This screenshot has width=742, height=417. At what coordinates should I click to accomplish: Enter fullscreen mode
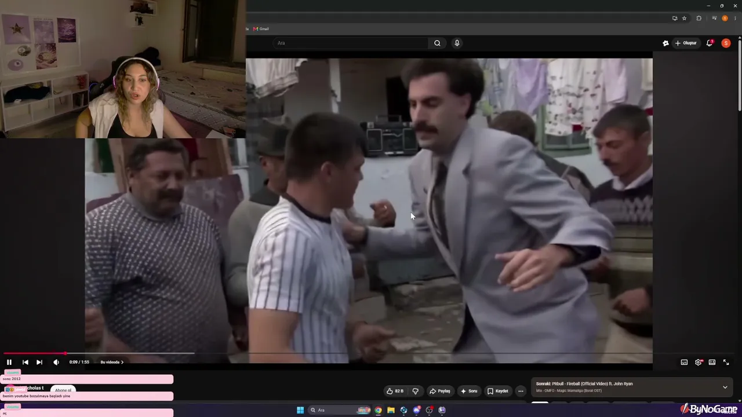(726, 362)
